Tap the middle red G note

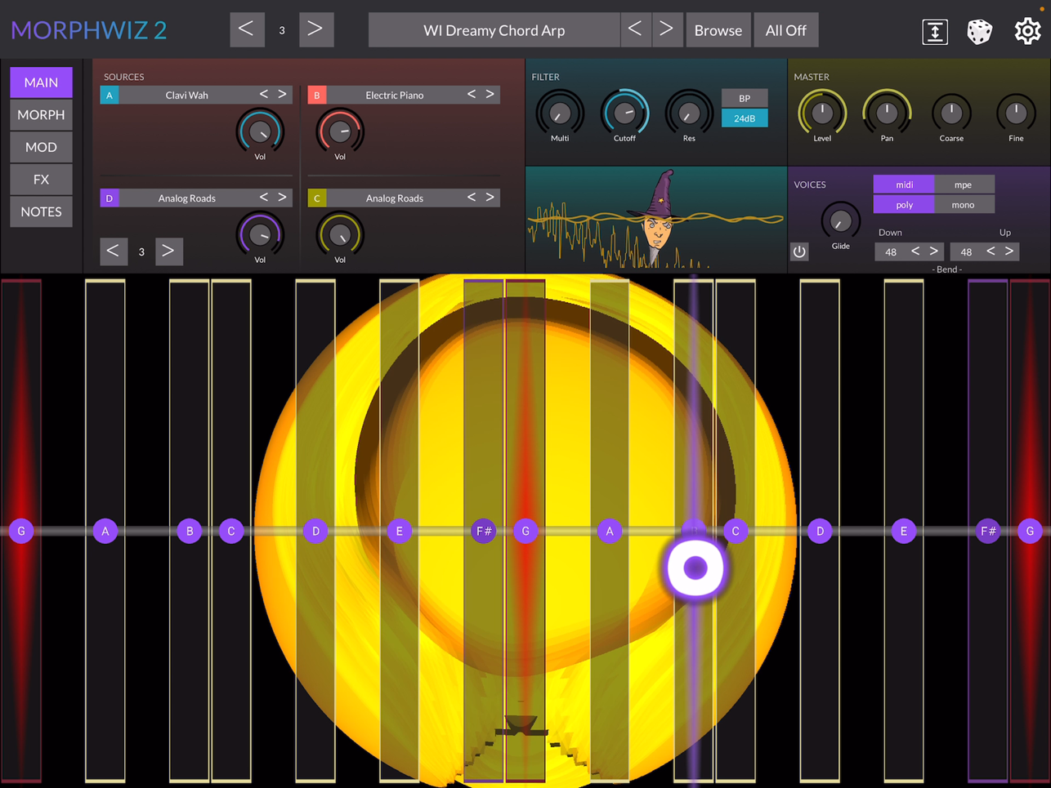[525, 532]
